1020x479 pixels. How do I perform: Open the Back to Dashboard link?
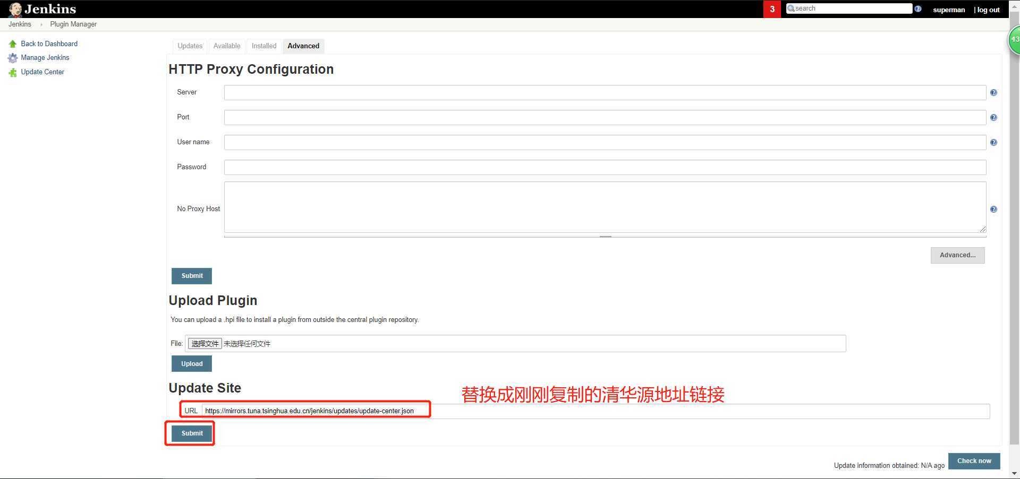pos(49,44)
